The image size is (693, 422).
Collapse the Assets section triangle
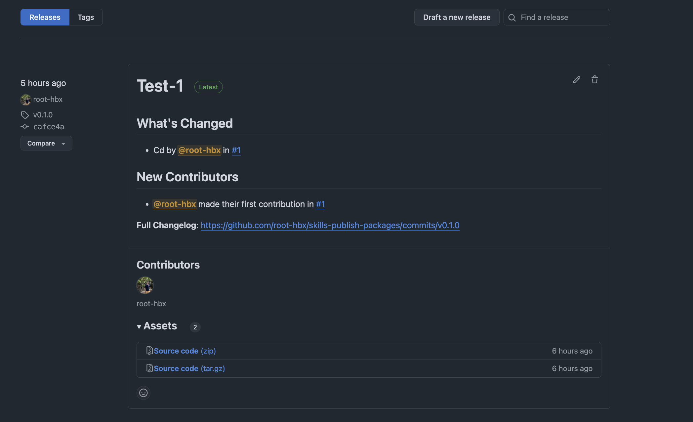coord(139,326)
